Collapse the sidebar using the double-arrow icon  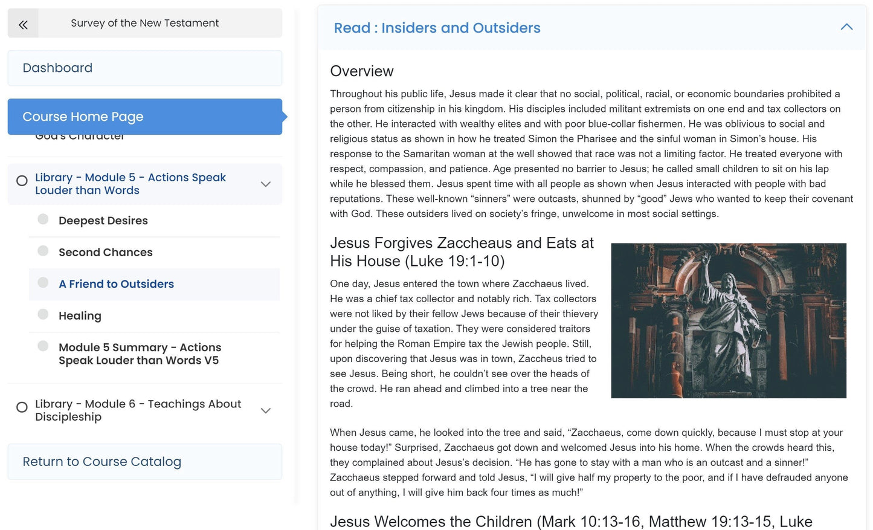(22, 25)
